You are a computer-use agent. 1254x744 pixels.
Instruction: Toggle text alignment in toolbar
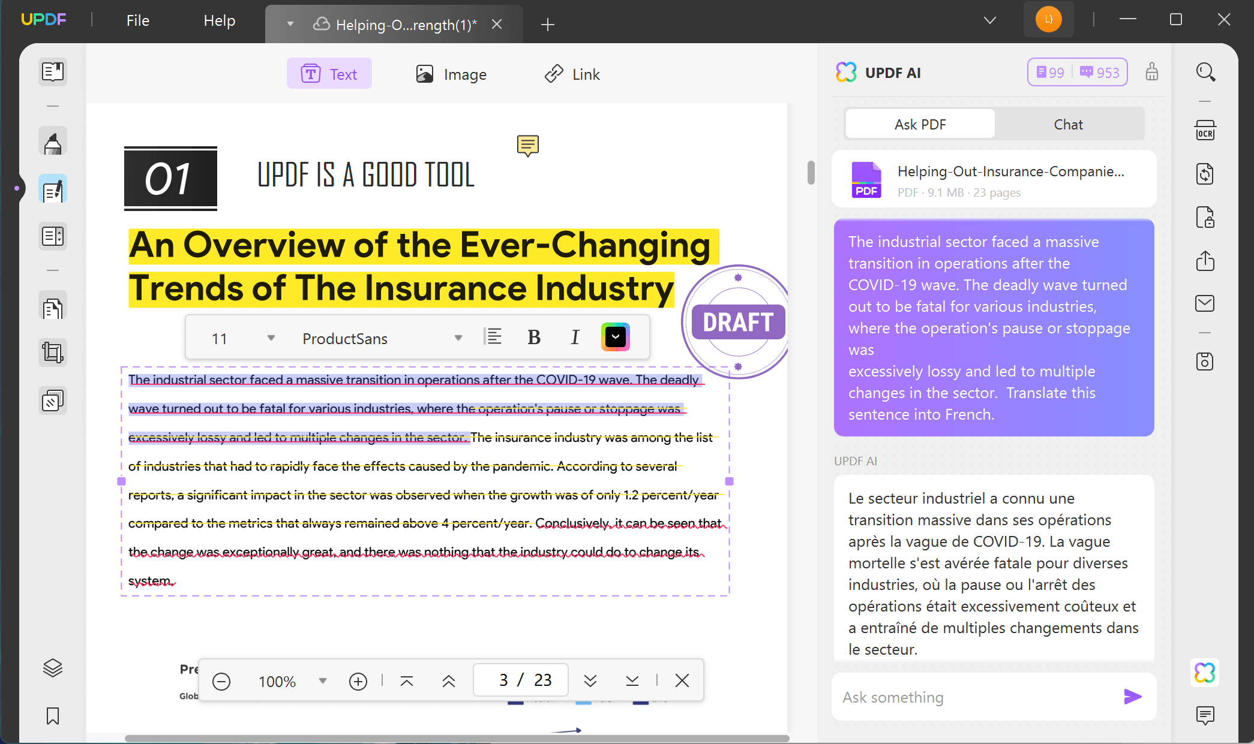pos(493,338)
